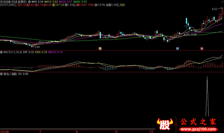Click the MACD(12,26,9) indicator name
This screenshot has width=224, height=133.
(13, 52)
